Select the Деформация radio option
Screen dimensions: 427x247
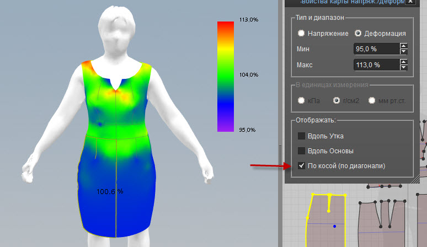click(x=358, y=34)
